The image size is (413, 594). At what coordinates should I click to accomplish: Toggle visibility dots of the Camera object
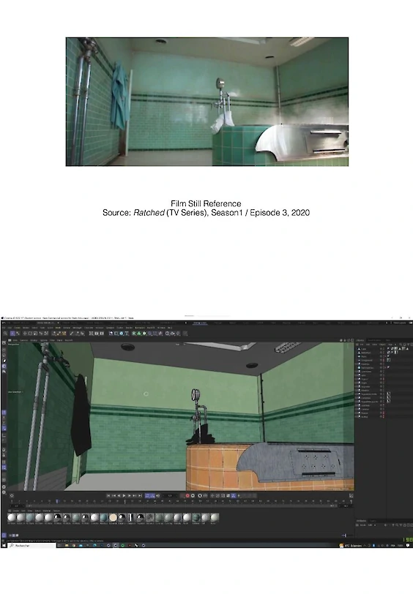click(x=384, y=409)
